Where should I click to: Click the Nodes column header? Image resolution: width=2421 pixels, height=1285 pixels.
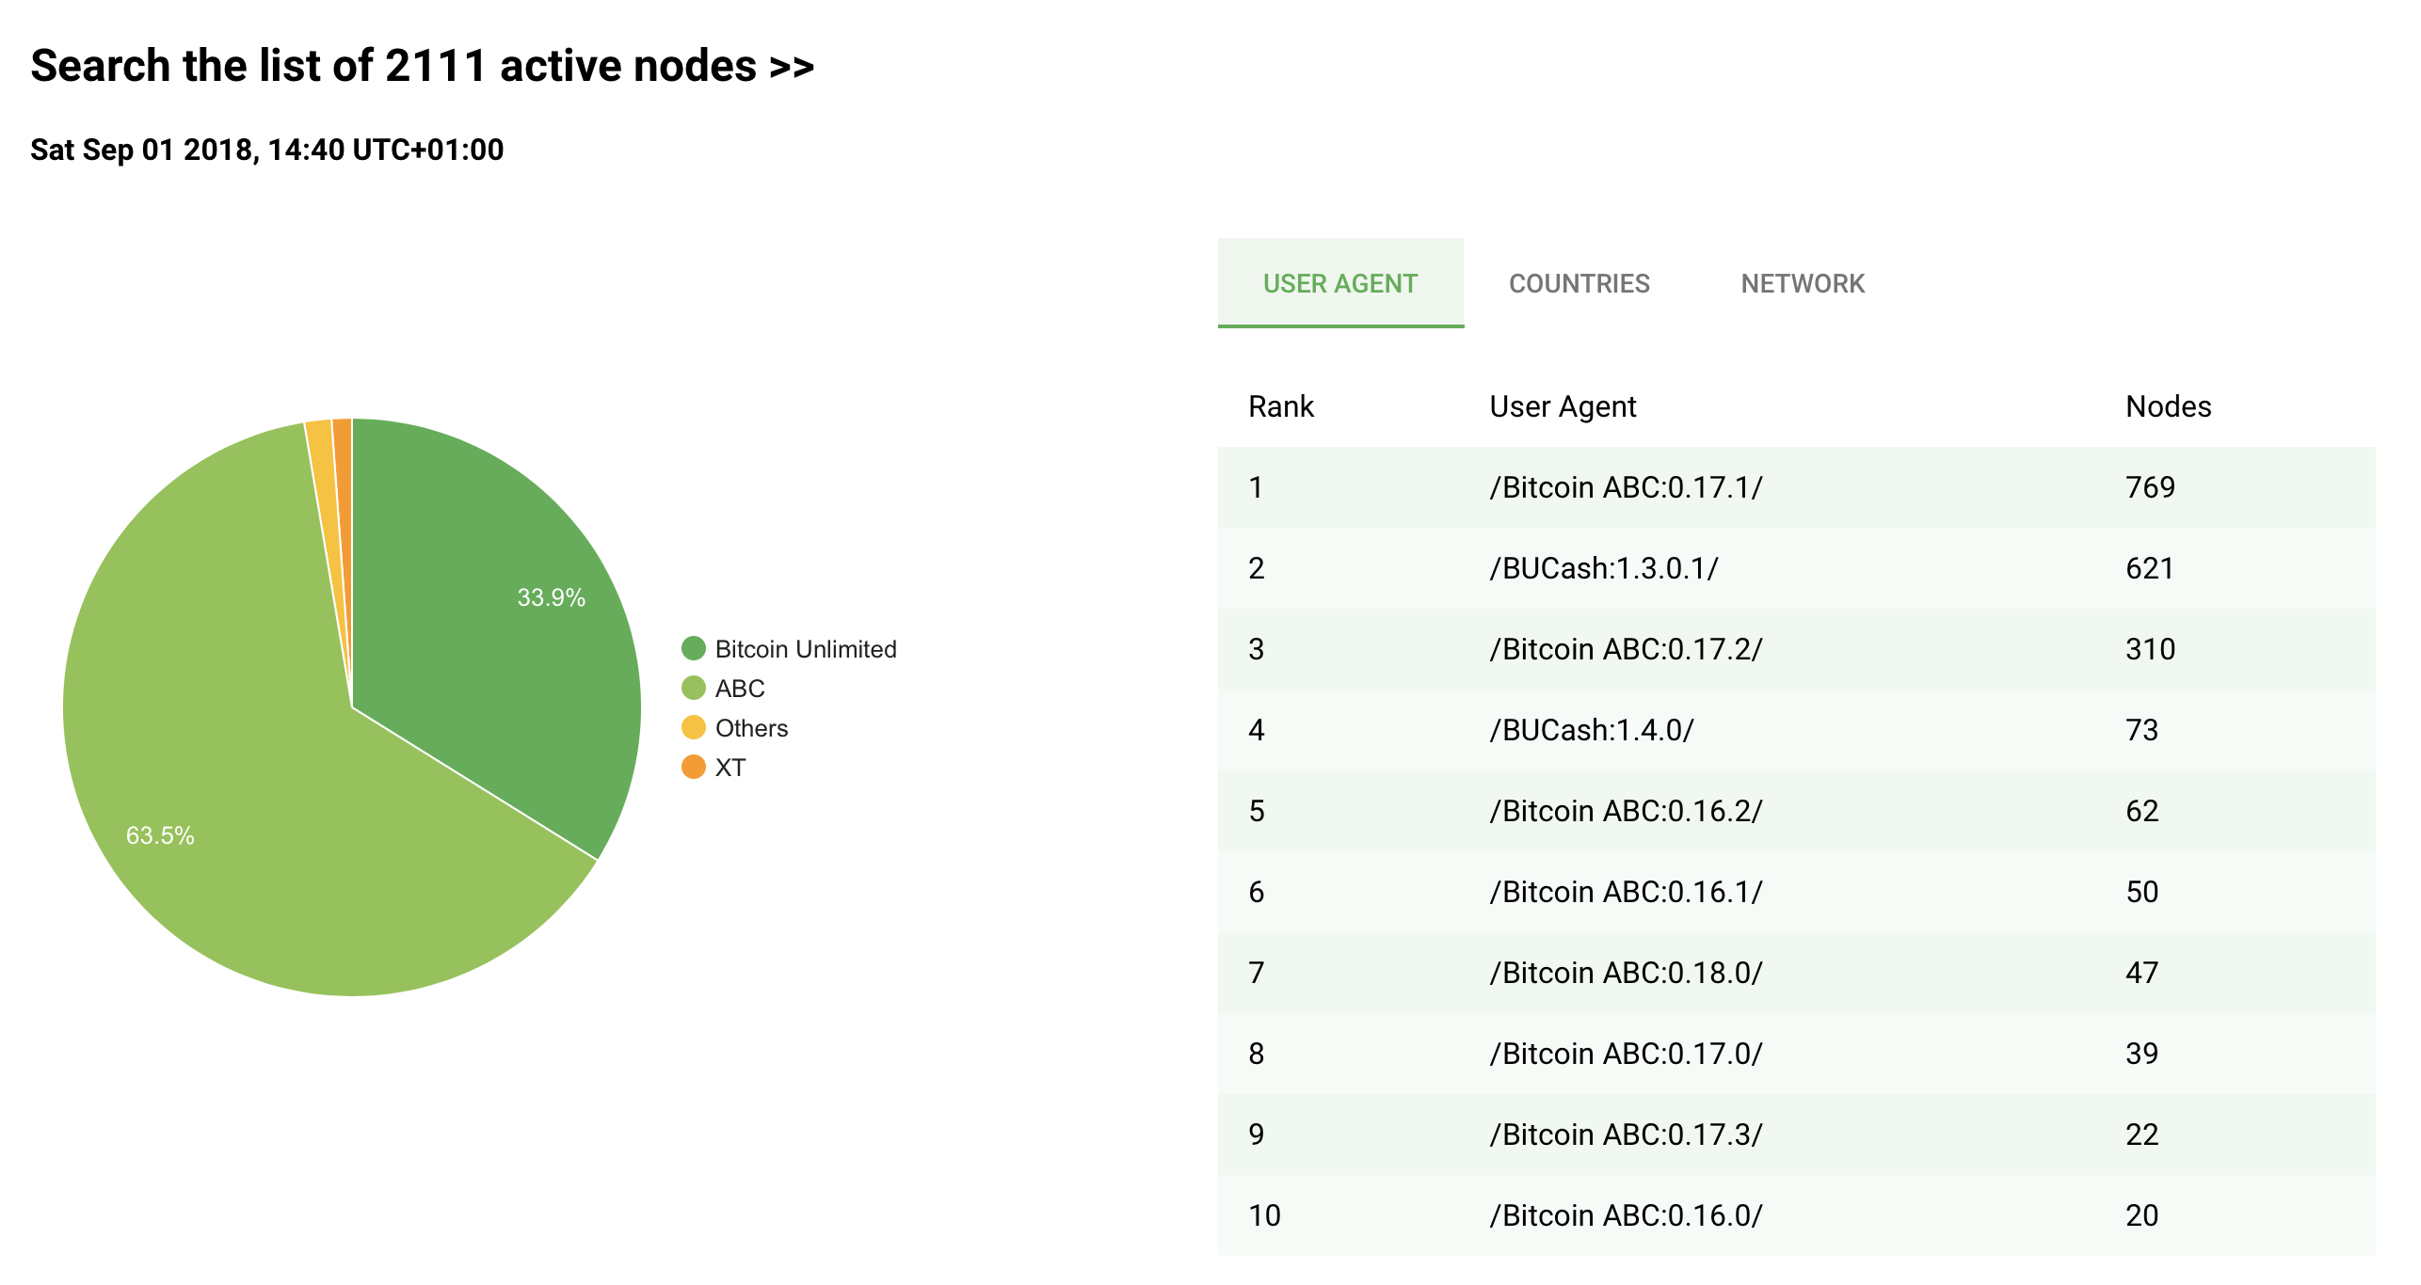[2169, 406]
